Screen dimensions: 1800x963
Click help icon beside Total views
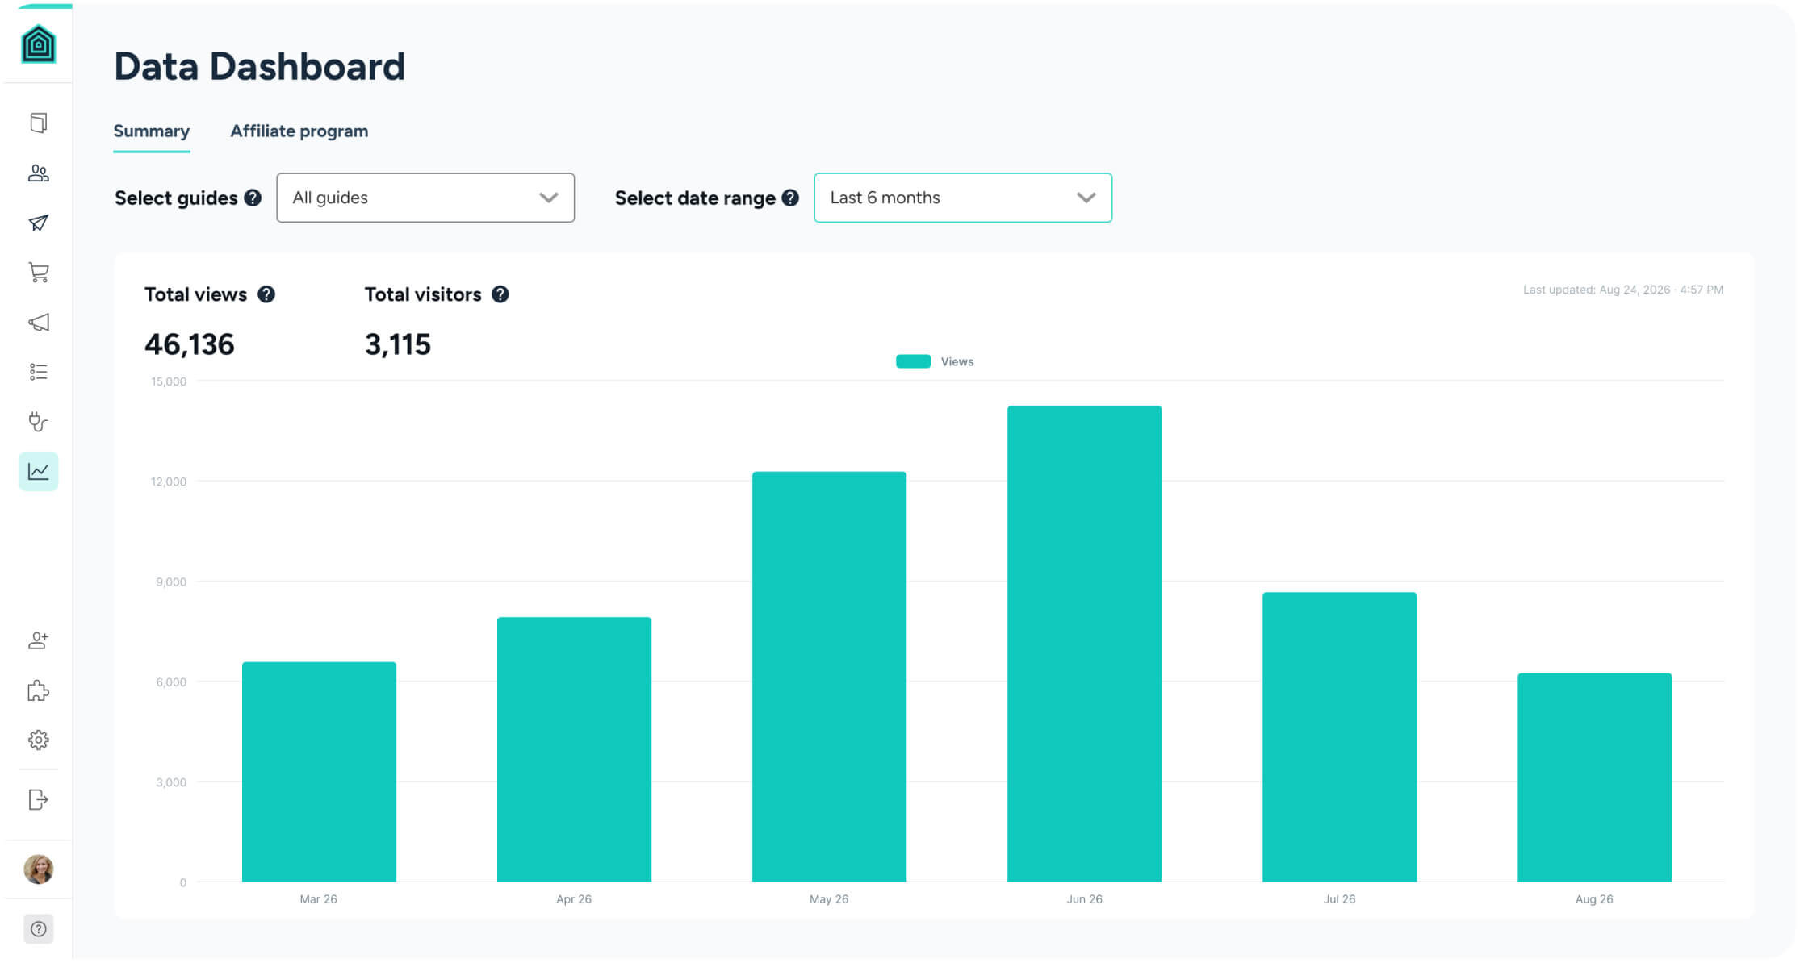(266, 294)
